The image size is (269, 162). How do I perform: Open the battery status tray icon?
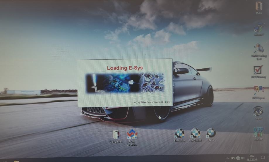click(233, 158)
